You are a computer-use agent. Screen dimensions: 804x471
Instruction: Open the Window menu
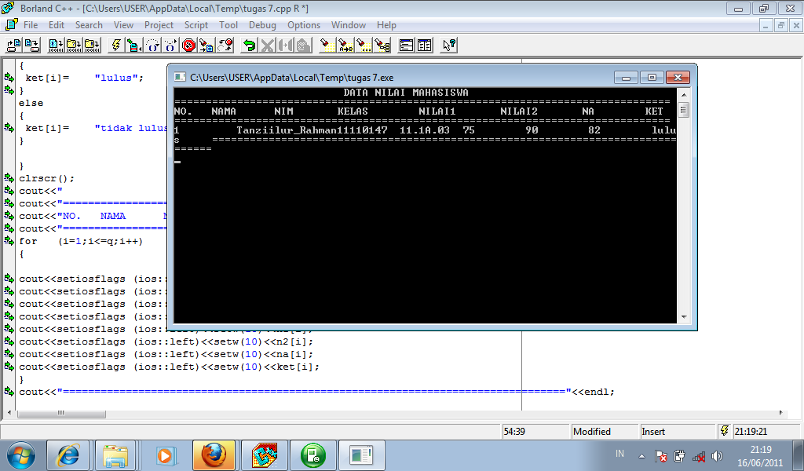click(349, 25)
